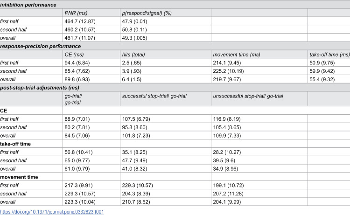The height and width of the screenshot is (215, 350).
Task: Click the 'response-precision performance' section header
Action: [x=41, y=46]
